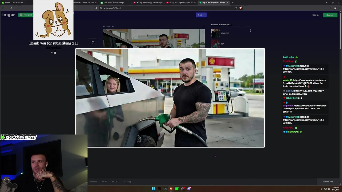Click the network tray icon
The height and width of the screenshot is (192, 342).
tap(325, 189)
